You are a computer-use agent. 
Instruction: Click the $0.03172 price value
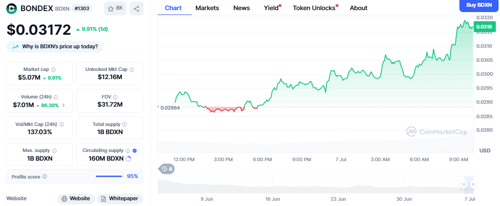pos(39,29)
